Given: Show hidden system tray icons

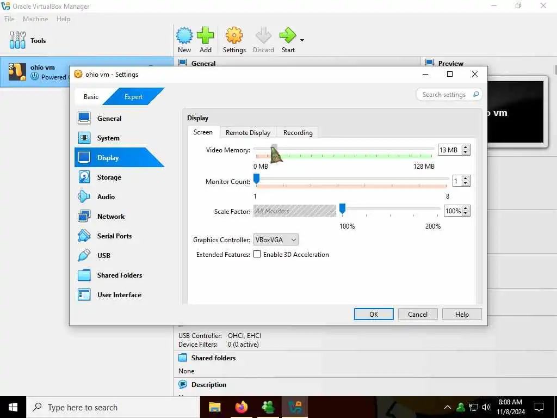Looking at the screenshot, I should tap(448, 407).
